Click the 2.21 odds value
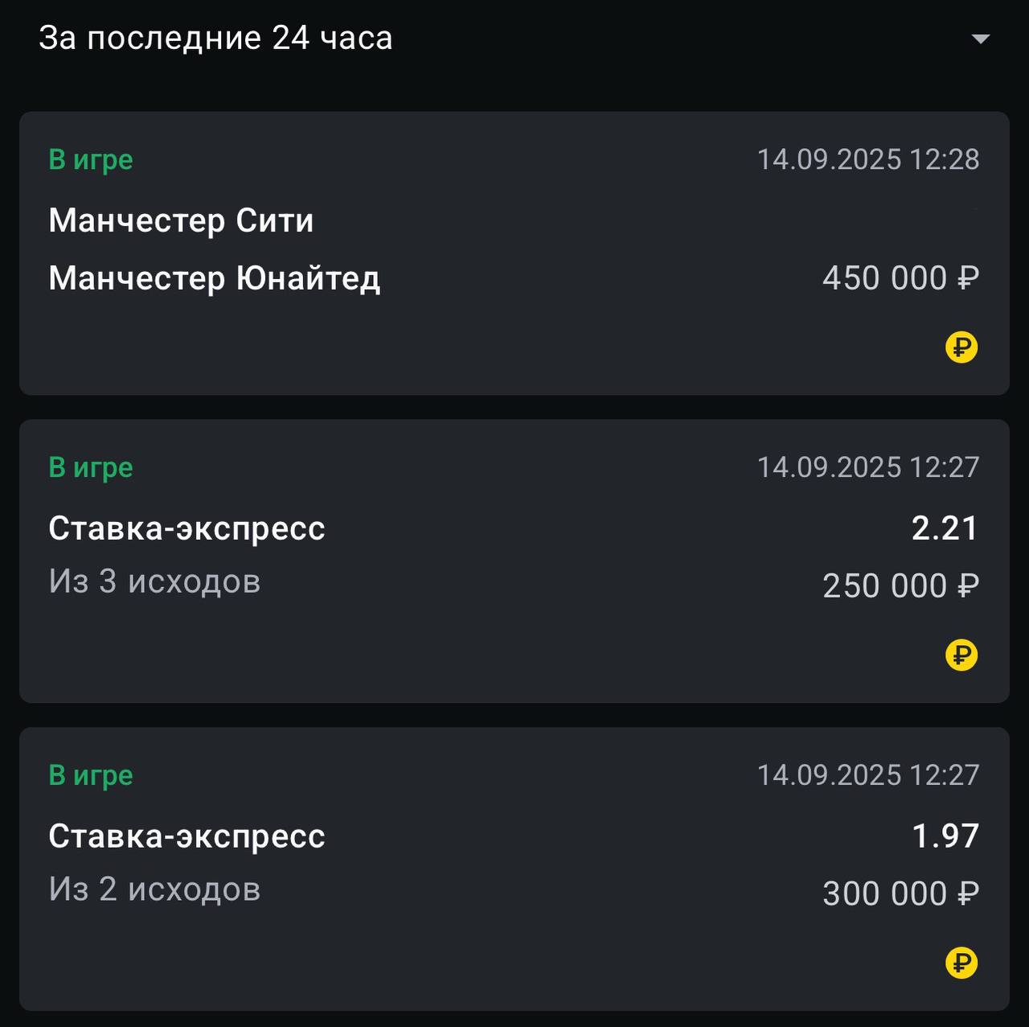Viewport: 1029px width, 1027px height. [x=945, y=528]
